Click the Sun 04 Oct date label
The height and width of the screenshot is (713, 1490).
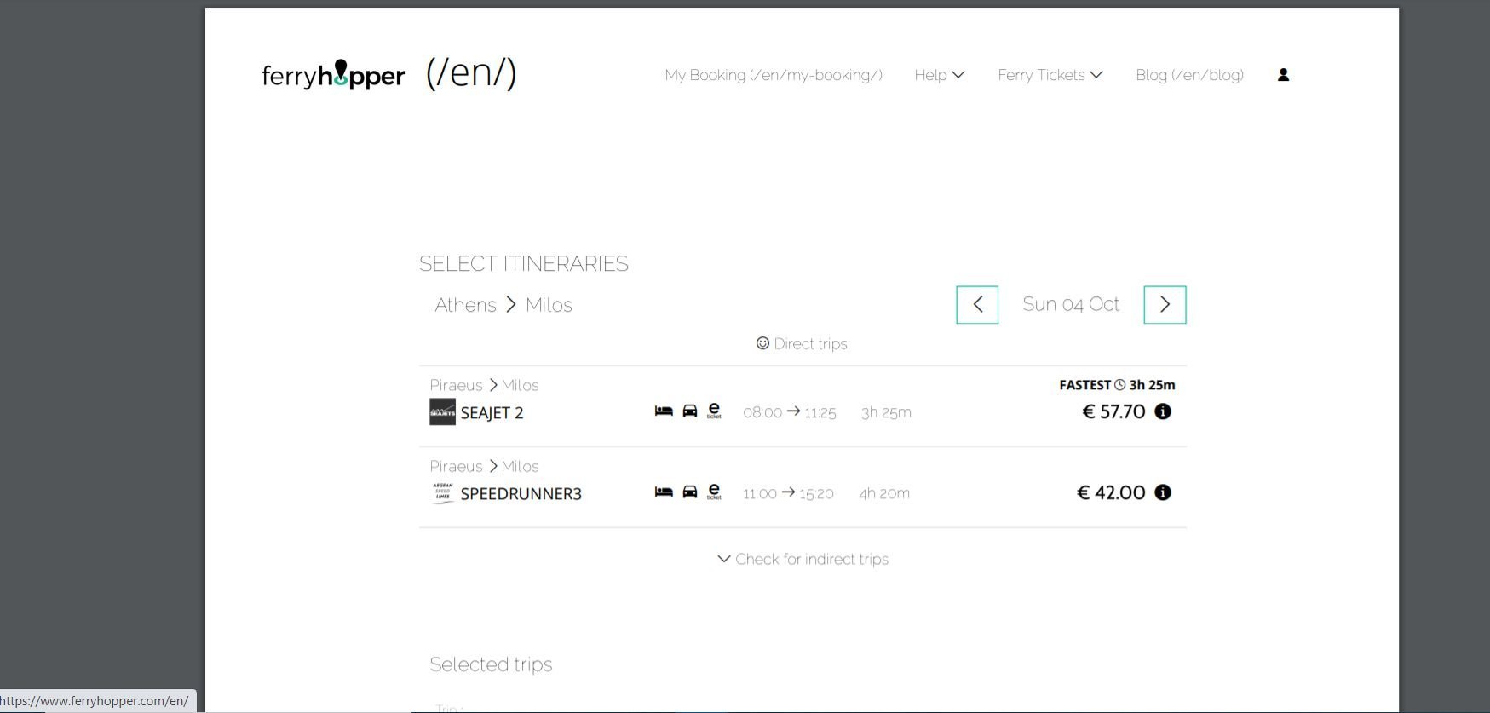pyautogui.click(x=1070, y=304)
